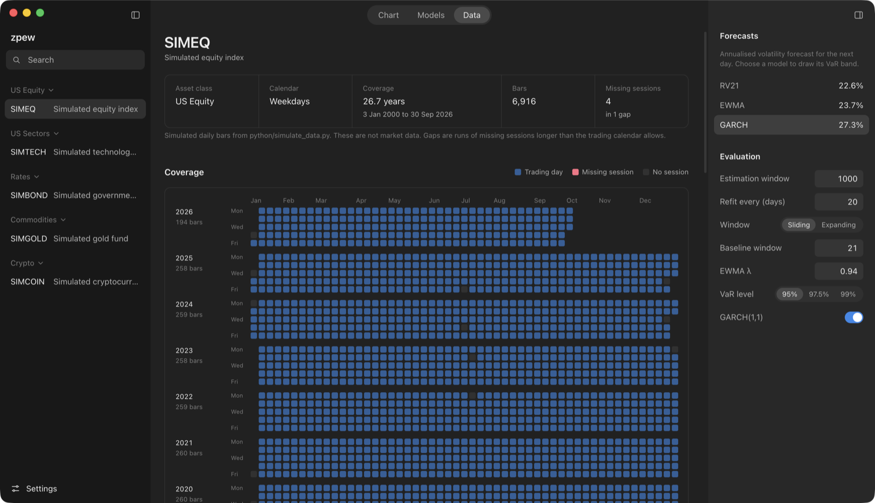Click the 2026 year label
The image size is (875, 503).
[x=184, y=212]
